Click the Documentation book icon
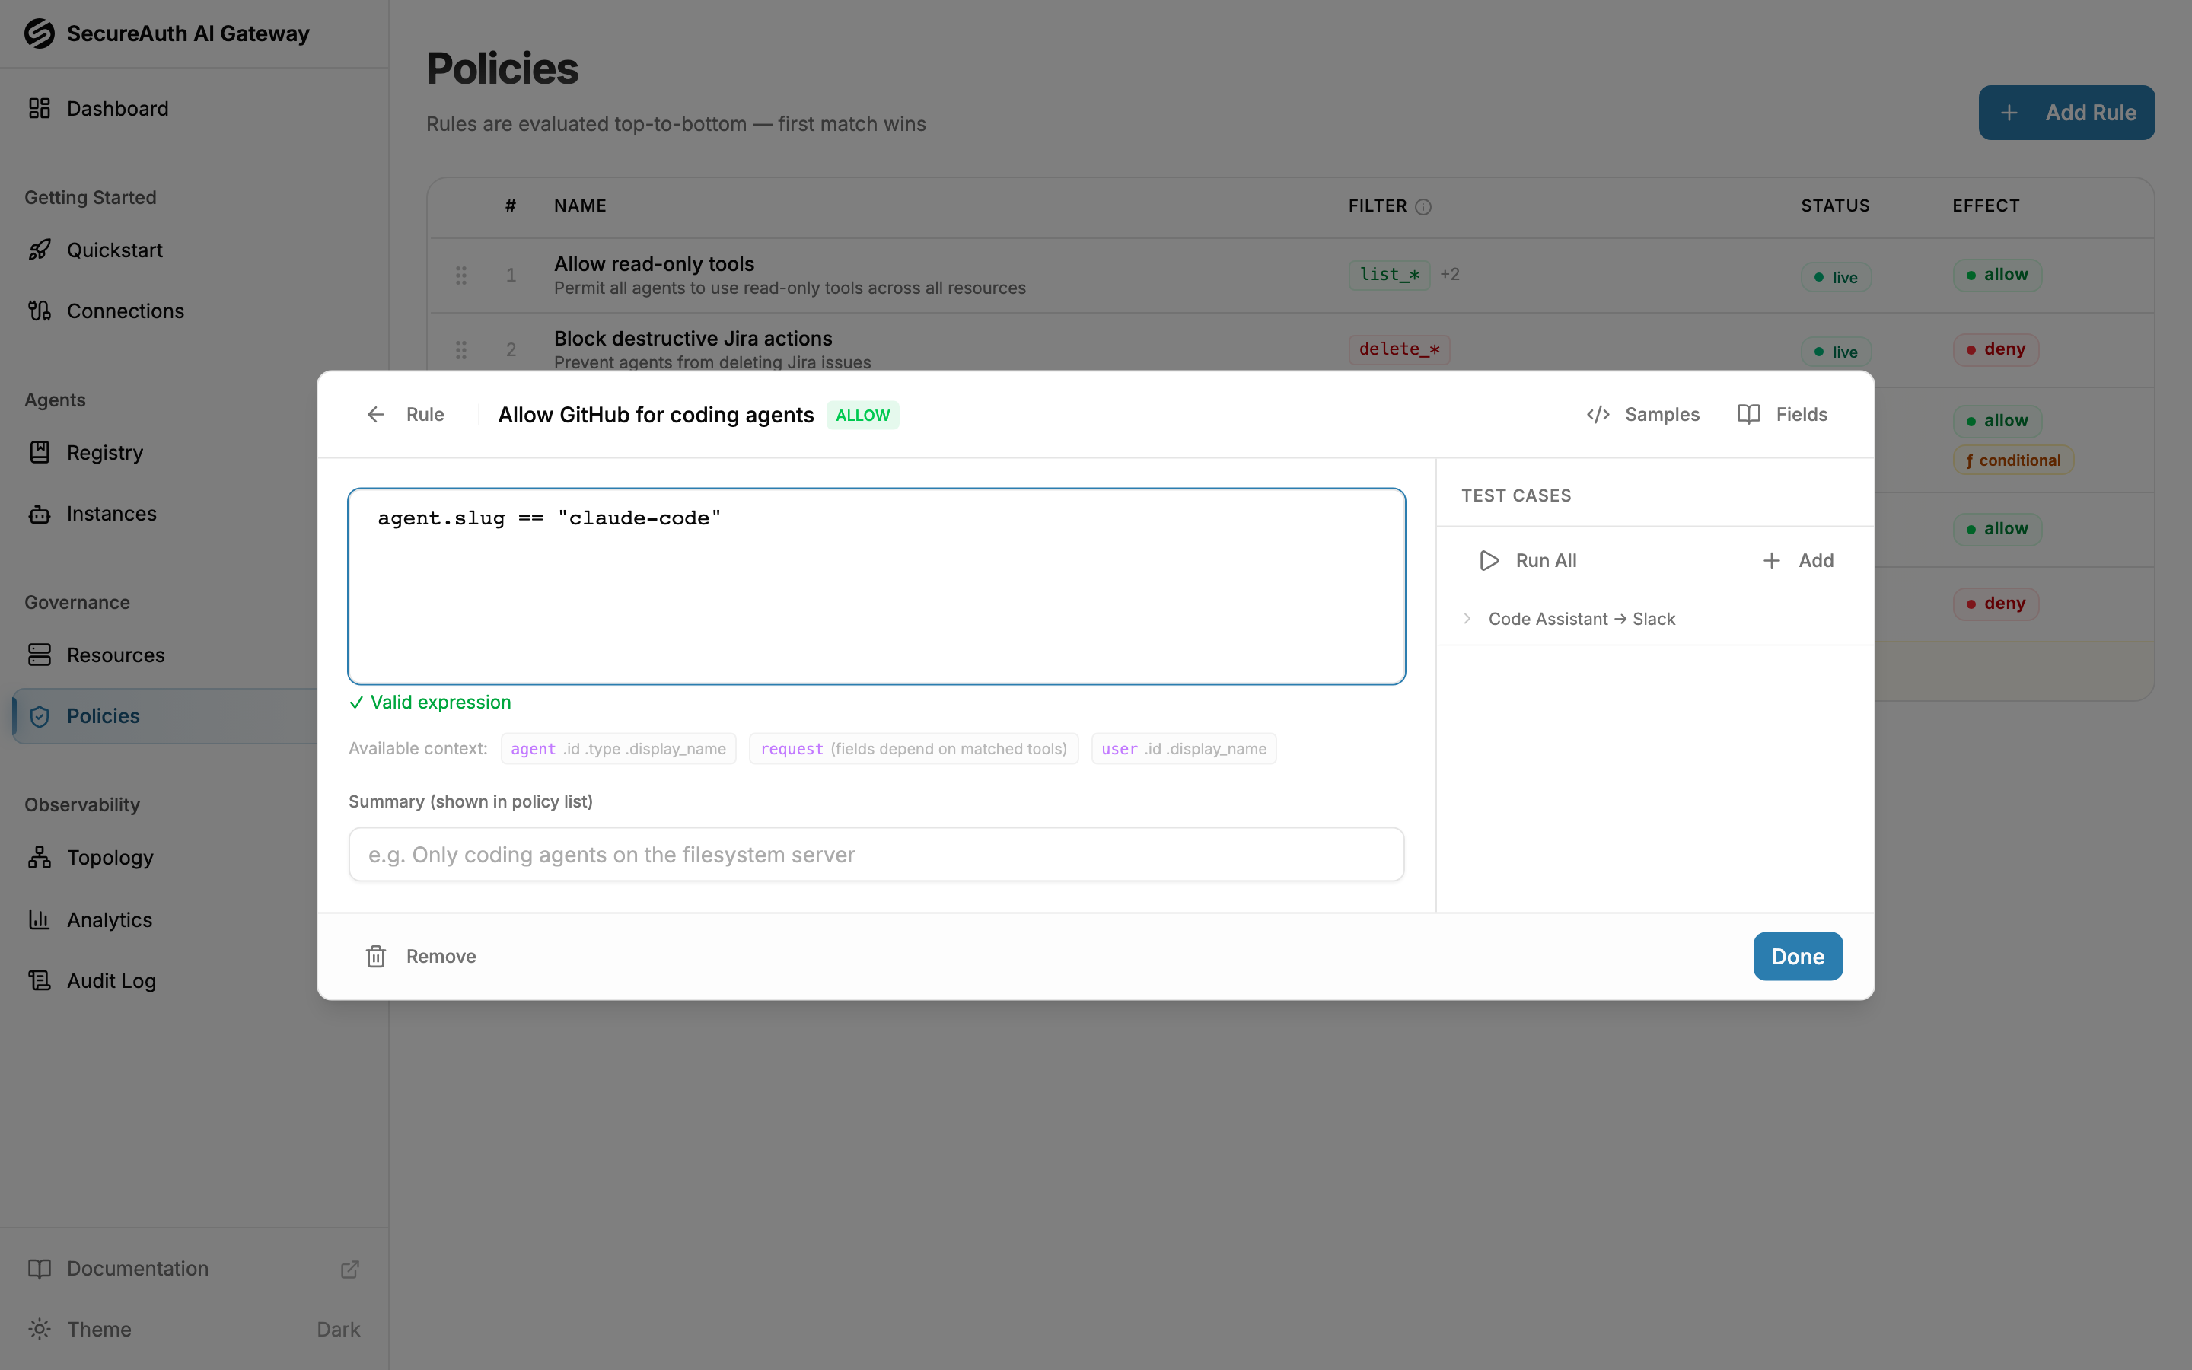This screenshot has width=2192, height=1370. [x=39, y=1269]
